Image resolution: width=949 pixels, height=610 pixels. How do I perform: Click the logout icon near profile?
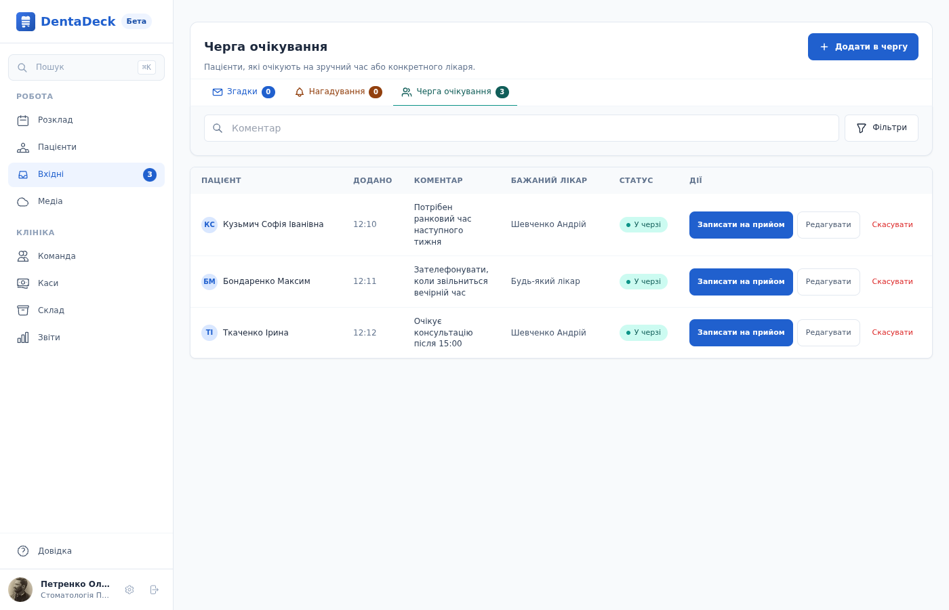[x=154, y=590]
